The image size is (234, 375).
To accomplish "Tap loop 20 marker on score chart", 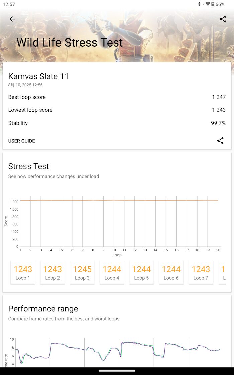I will pyautogui.click(x=218, y=250).
